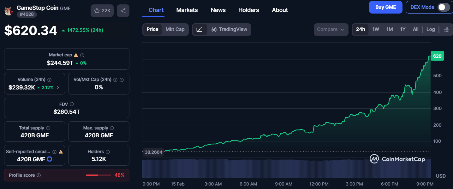Show Total supply info icon
Screen dimensions: 453x189
click(x=48, y=128)
